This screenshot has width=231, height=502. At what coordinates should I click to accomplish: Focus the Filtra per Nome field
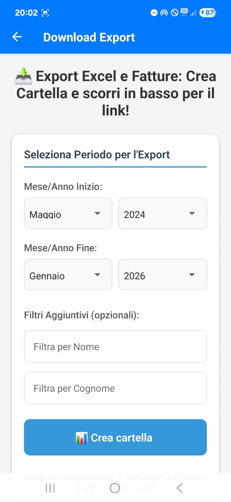[115, 346]
